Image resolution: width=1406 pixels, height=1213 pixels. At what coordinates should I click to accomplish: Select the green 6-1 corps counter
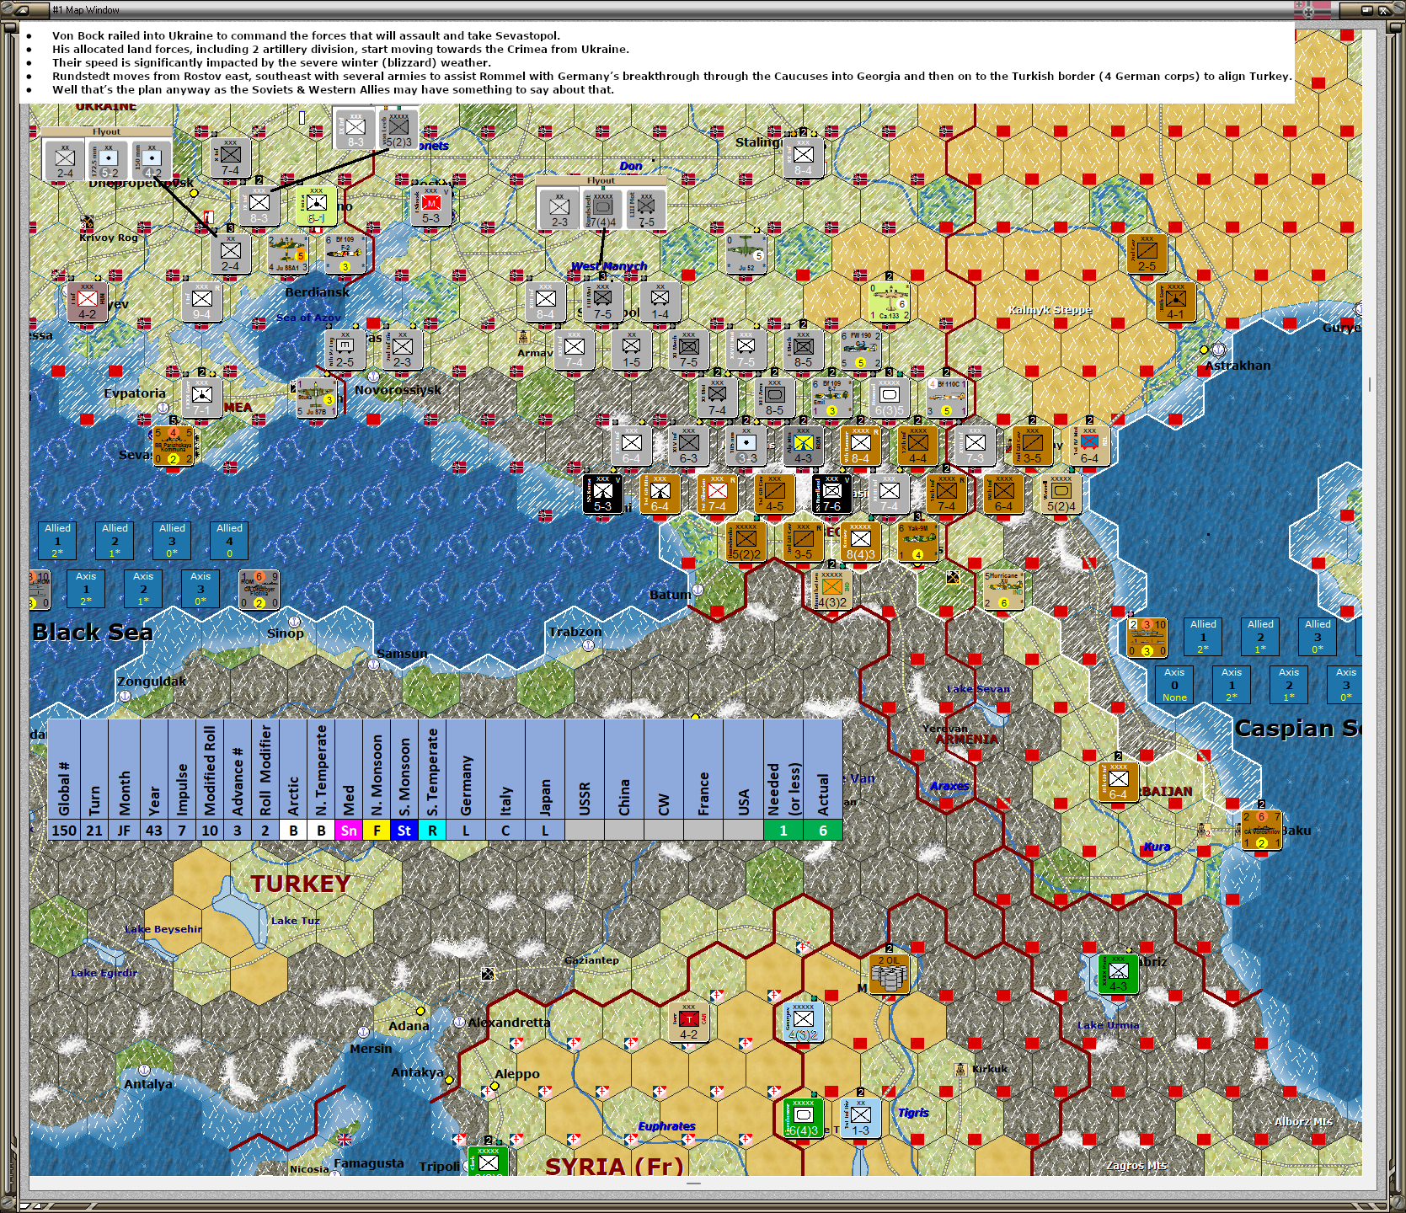pos(316,206)
